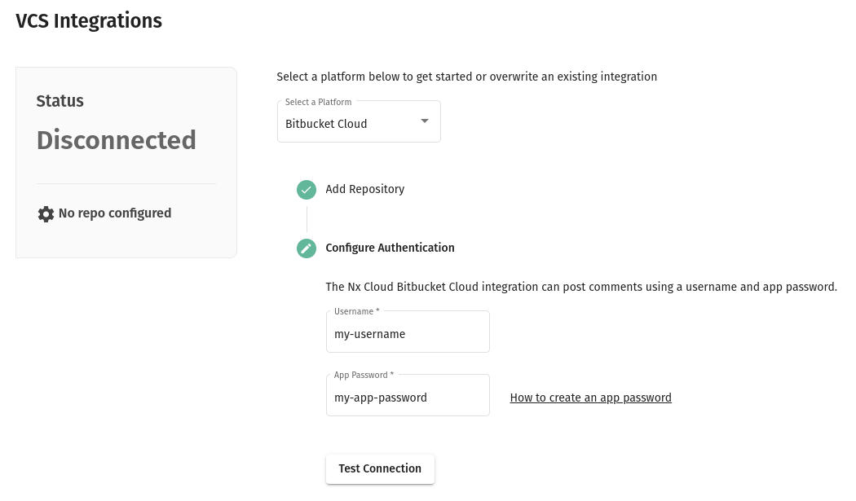Click the connector line between the steps
856x501 pixels.
pos(307,219)
